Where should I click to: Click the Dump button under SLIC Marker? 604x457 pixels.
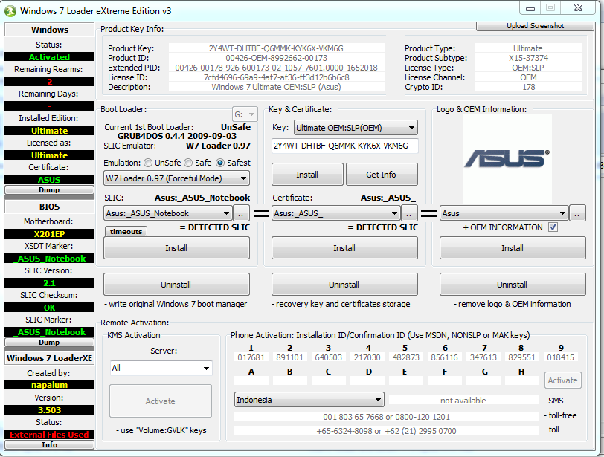tap(49, 342)
